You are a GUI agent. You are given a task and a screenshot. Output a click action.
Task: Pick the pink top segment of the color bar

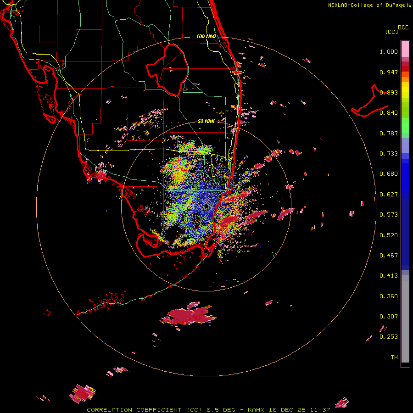point(405,49)
